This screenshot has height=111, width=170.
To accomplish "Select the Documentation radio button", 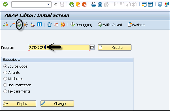I will [x=5, y=85].
